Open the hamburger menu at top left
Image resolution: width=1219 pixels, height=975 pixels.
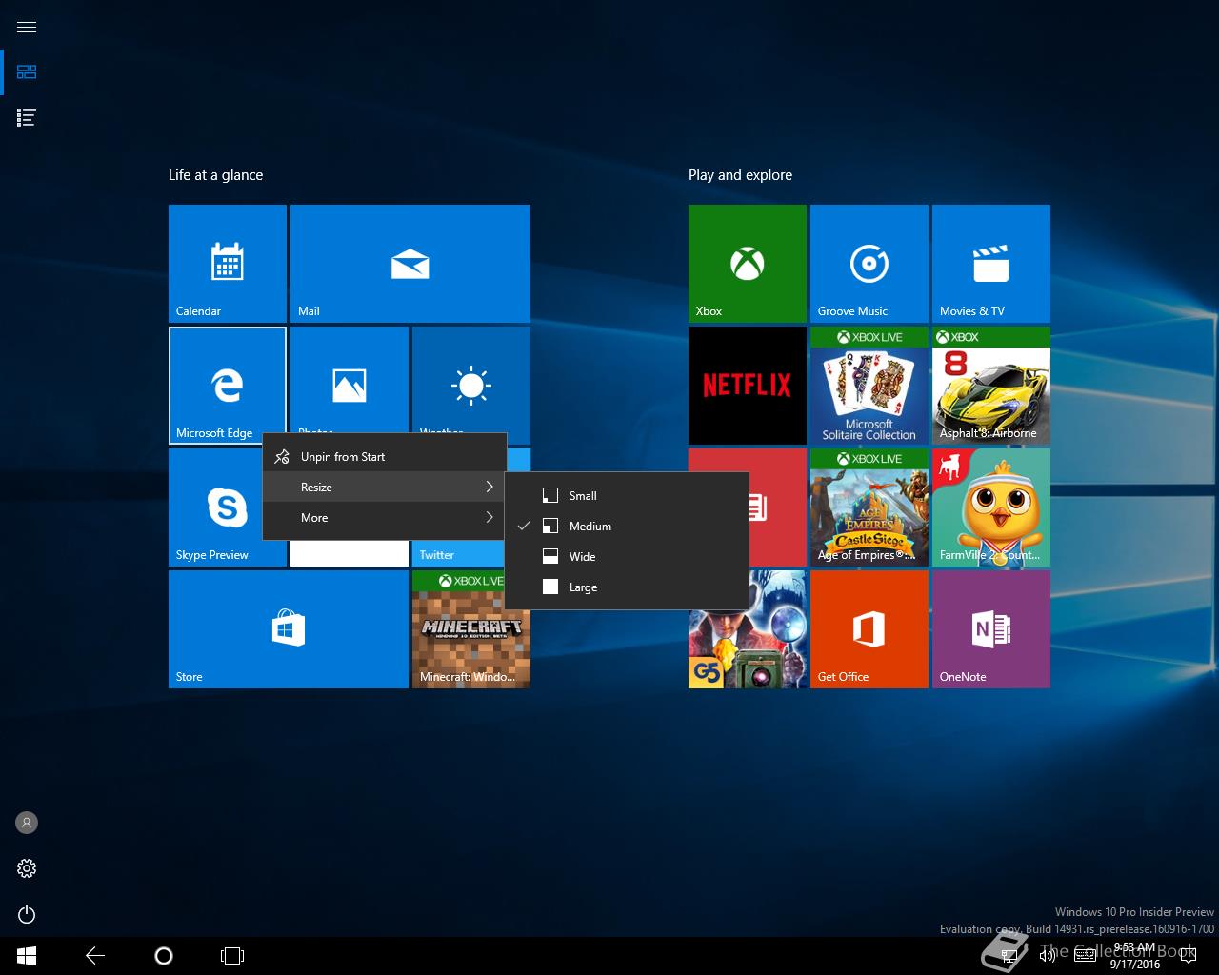27,27
